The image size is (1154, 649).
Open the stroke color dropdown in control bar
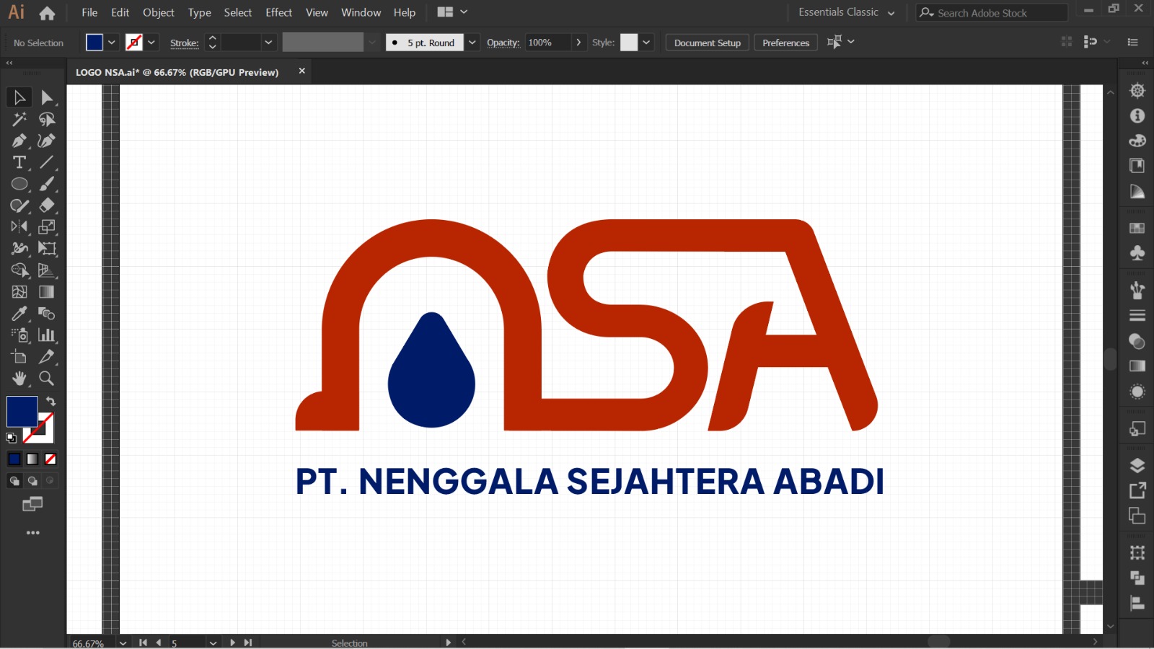click(x=151, y=43)
